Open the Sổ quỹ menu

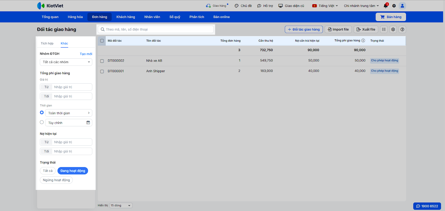(175, 17)
